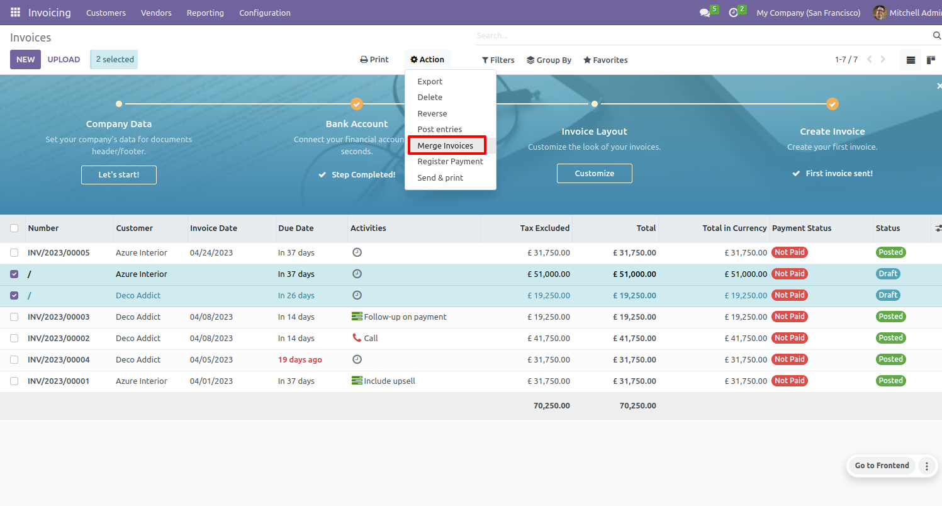
Task: Go to the next page arrow
Action: (883, 60)
